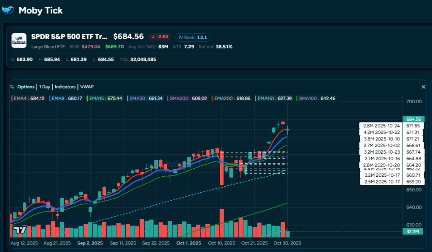Close the chart panel with X
This screenshot has height=252, width=432.
pos(424,87)
